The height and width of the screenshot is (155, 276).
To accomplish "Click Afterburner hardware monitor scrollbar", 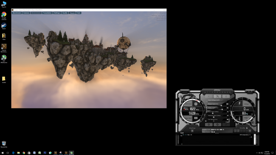I will click(255, 139).
